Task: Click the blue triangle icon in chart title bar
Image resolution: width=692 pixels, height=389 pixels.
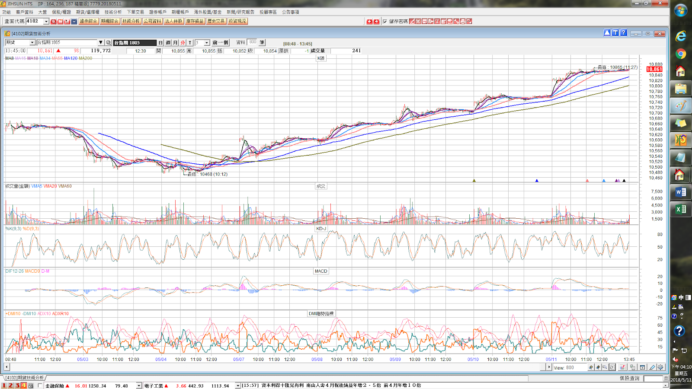Action: tap(607, 33)
